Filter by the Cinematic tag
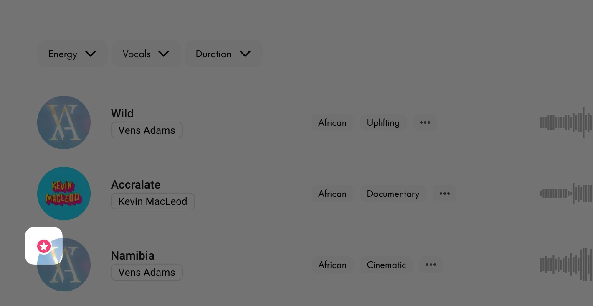 click(386, 265)
